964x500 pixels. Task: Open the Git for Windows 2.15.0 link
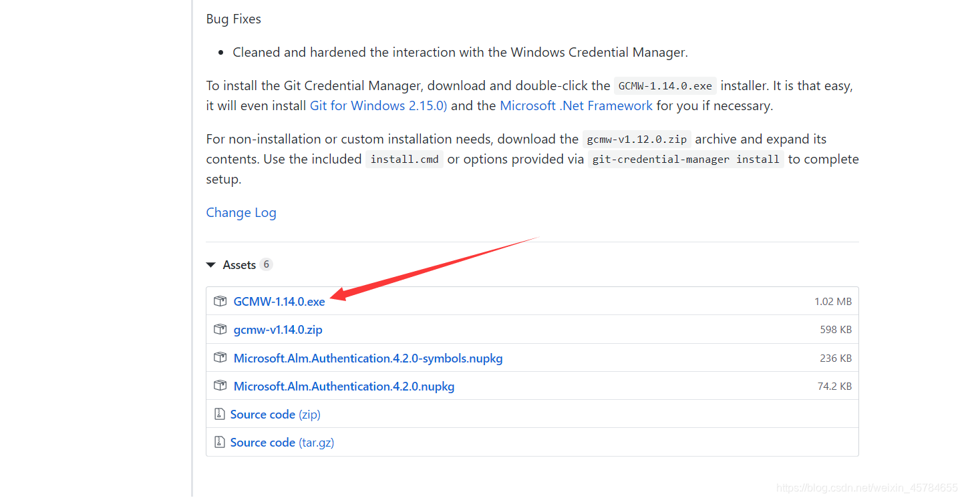pos(378,105)
